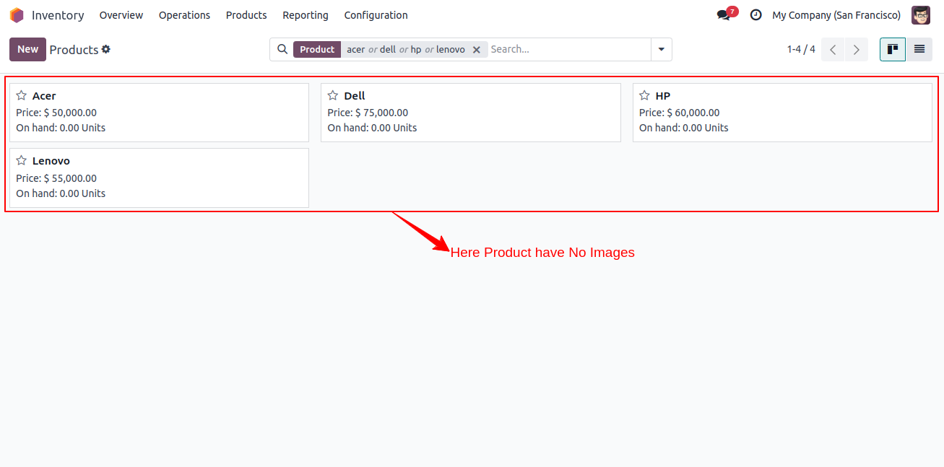Screen dimensions: 944x467
Task: Open the Reporting menu
Action: (x=305, y=14)
